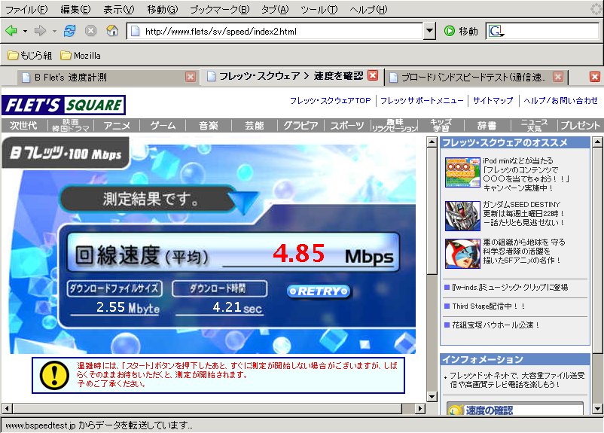Open the ブックマーク(B) menu
Image resolution: width=604 pixels, height=433 pixels.
point(220,9)
